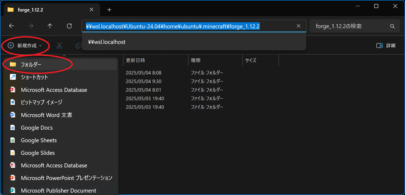This screenshot has width=405, height=195.
Task: Choose Google Slides from the New menu
Action: (61, 153)
